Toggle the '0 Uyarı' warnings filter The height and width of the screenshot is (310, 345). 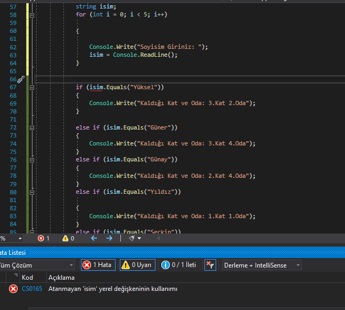(x=137, y=265)
